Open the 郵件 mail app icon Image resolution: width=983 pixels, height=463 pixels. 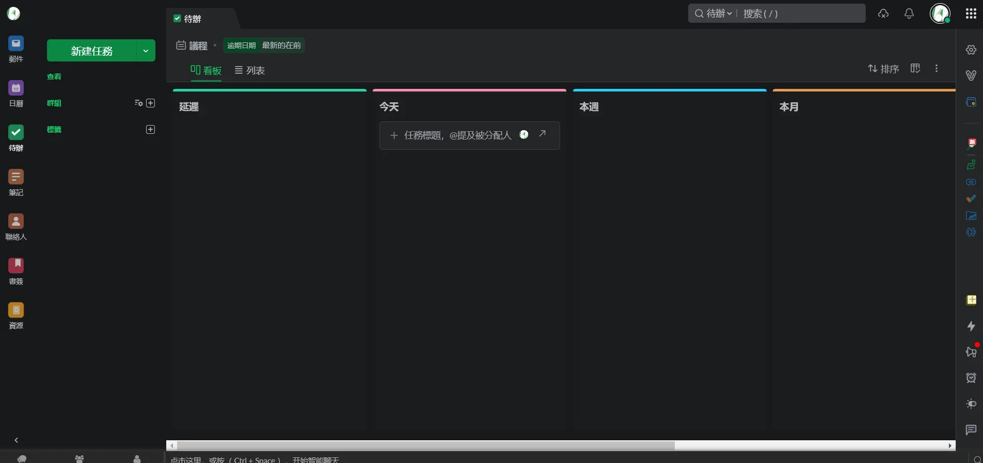tap(16, 44)
